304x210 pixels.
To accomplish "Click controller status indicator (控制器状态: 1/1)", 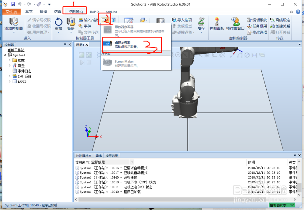I will [x=282, y=205].
